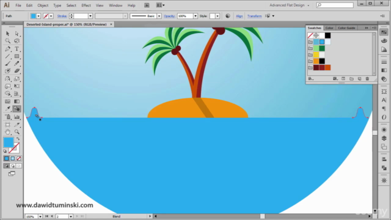
Task: Choose the Symbol Sprayer tool
Action: tap(7, 117)
